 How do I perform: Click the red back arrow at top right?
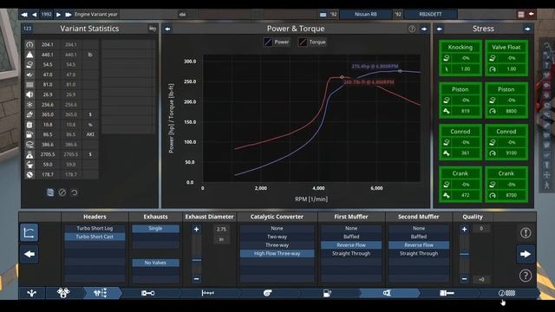[x=531, y=14]
